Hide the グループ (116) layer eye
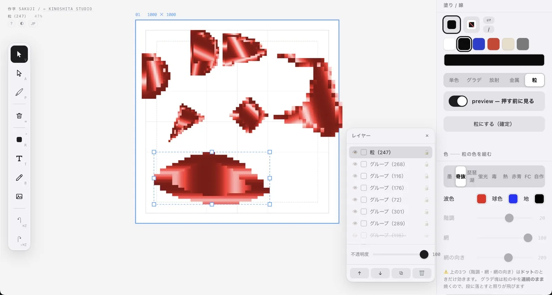552x295 pixels. 355,176
